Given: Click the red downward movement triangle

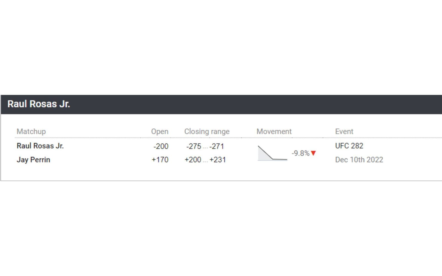Looking at the screenshot, I should pyautogui.click(x=313, y=153).
